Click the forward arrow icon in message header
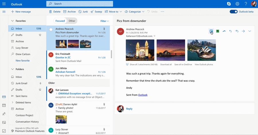Viewport: 258px width, 135px height. click(x=243, y=31)
